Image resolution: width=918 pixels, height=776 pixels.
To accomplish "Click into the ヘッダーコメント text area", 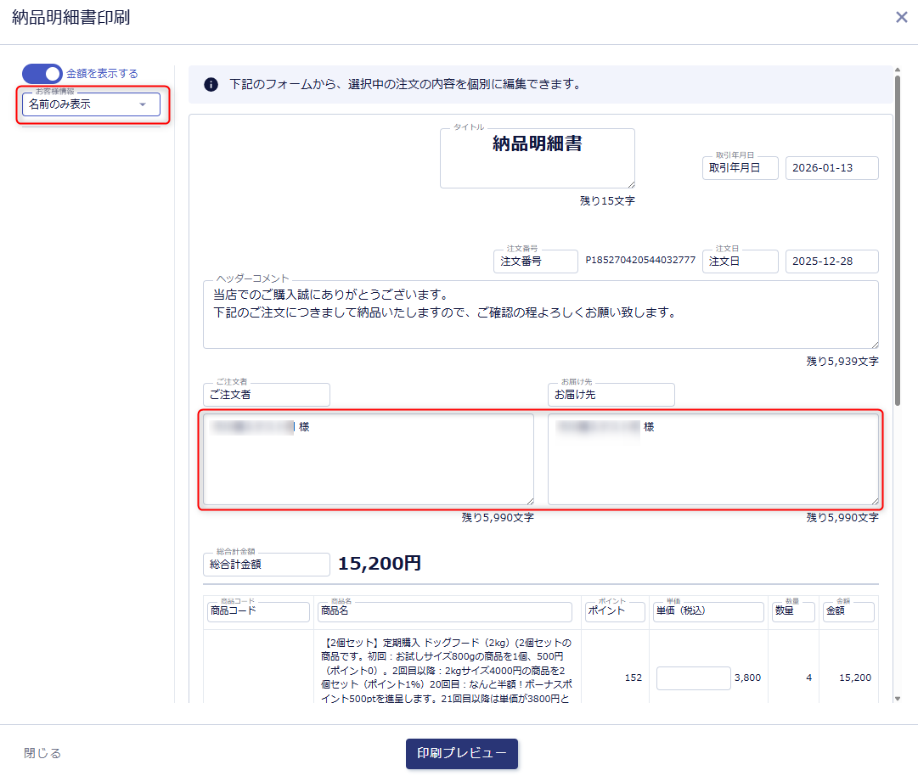I will [540, 314].
